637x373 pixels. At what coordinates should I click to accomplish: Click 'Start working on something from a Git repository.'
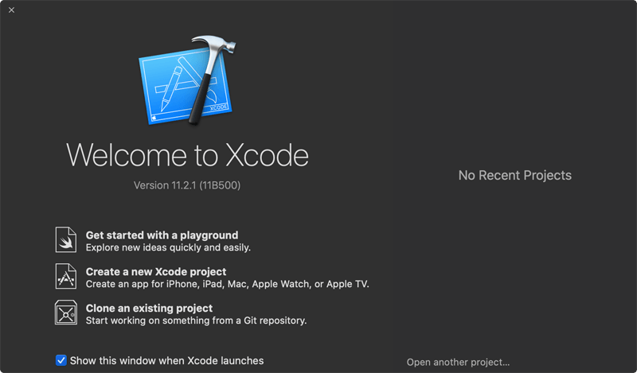196,321
